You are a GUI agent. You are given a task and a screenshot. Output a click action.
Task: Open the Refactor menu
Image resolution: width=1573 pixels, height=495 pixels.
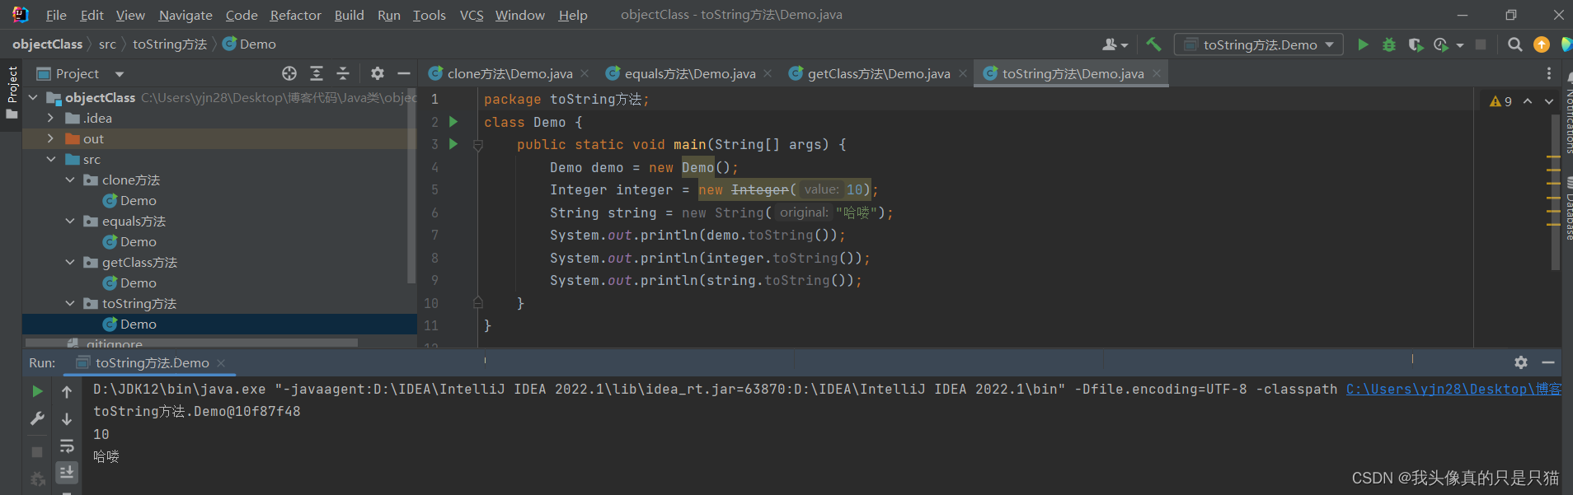click(295, 15)
